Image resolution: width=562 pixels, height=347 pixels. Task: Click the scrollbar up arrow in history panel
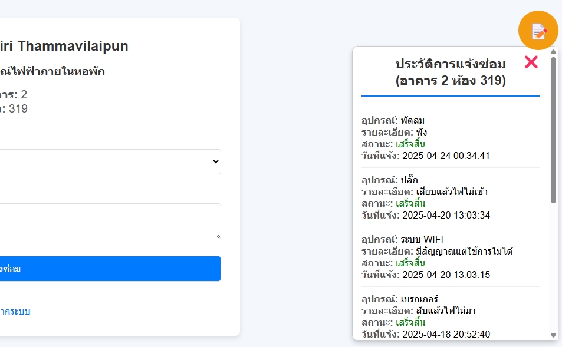[553, 52]
